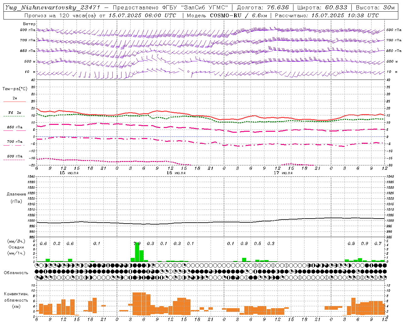Click the '0.5' precipitation value
The image size is (403, 322).
tap(258, 244)
